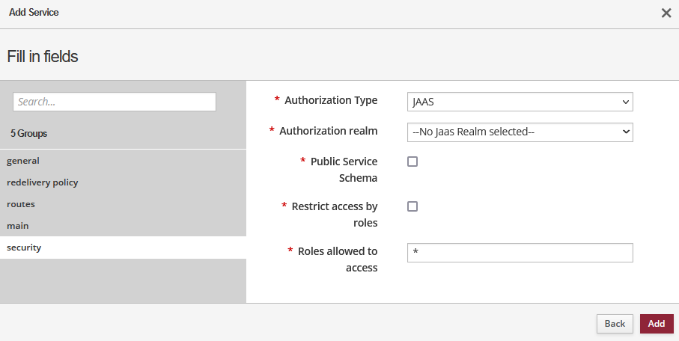The width and height of the screenshot is (679, 341).
Task: Switch to the redelivery policy group
Action: pyautogui.click(x=43, y=182)
